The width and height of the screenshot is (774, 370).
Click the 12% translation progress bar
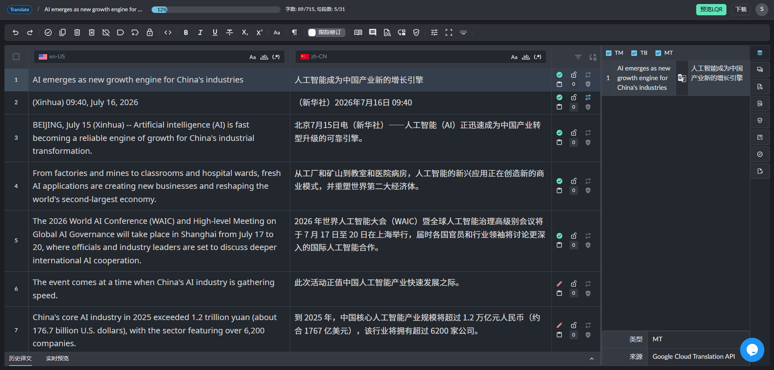(216, 10)
